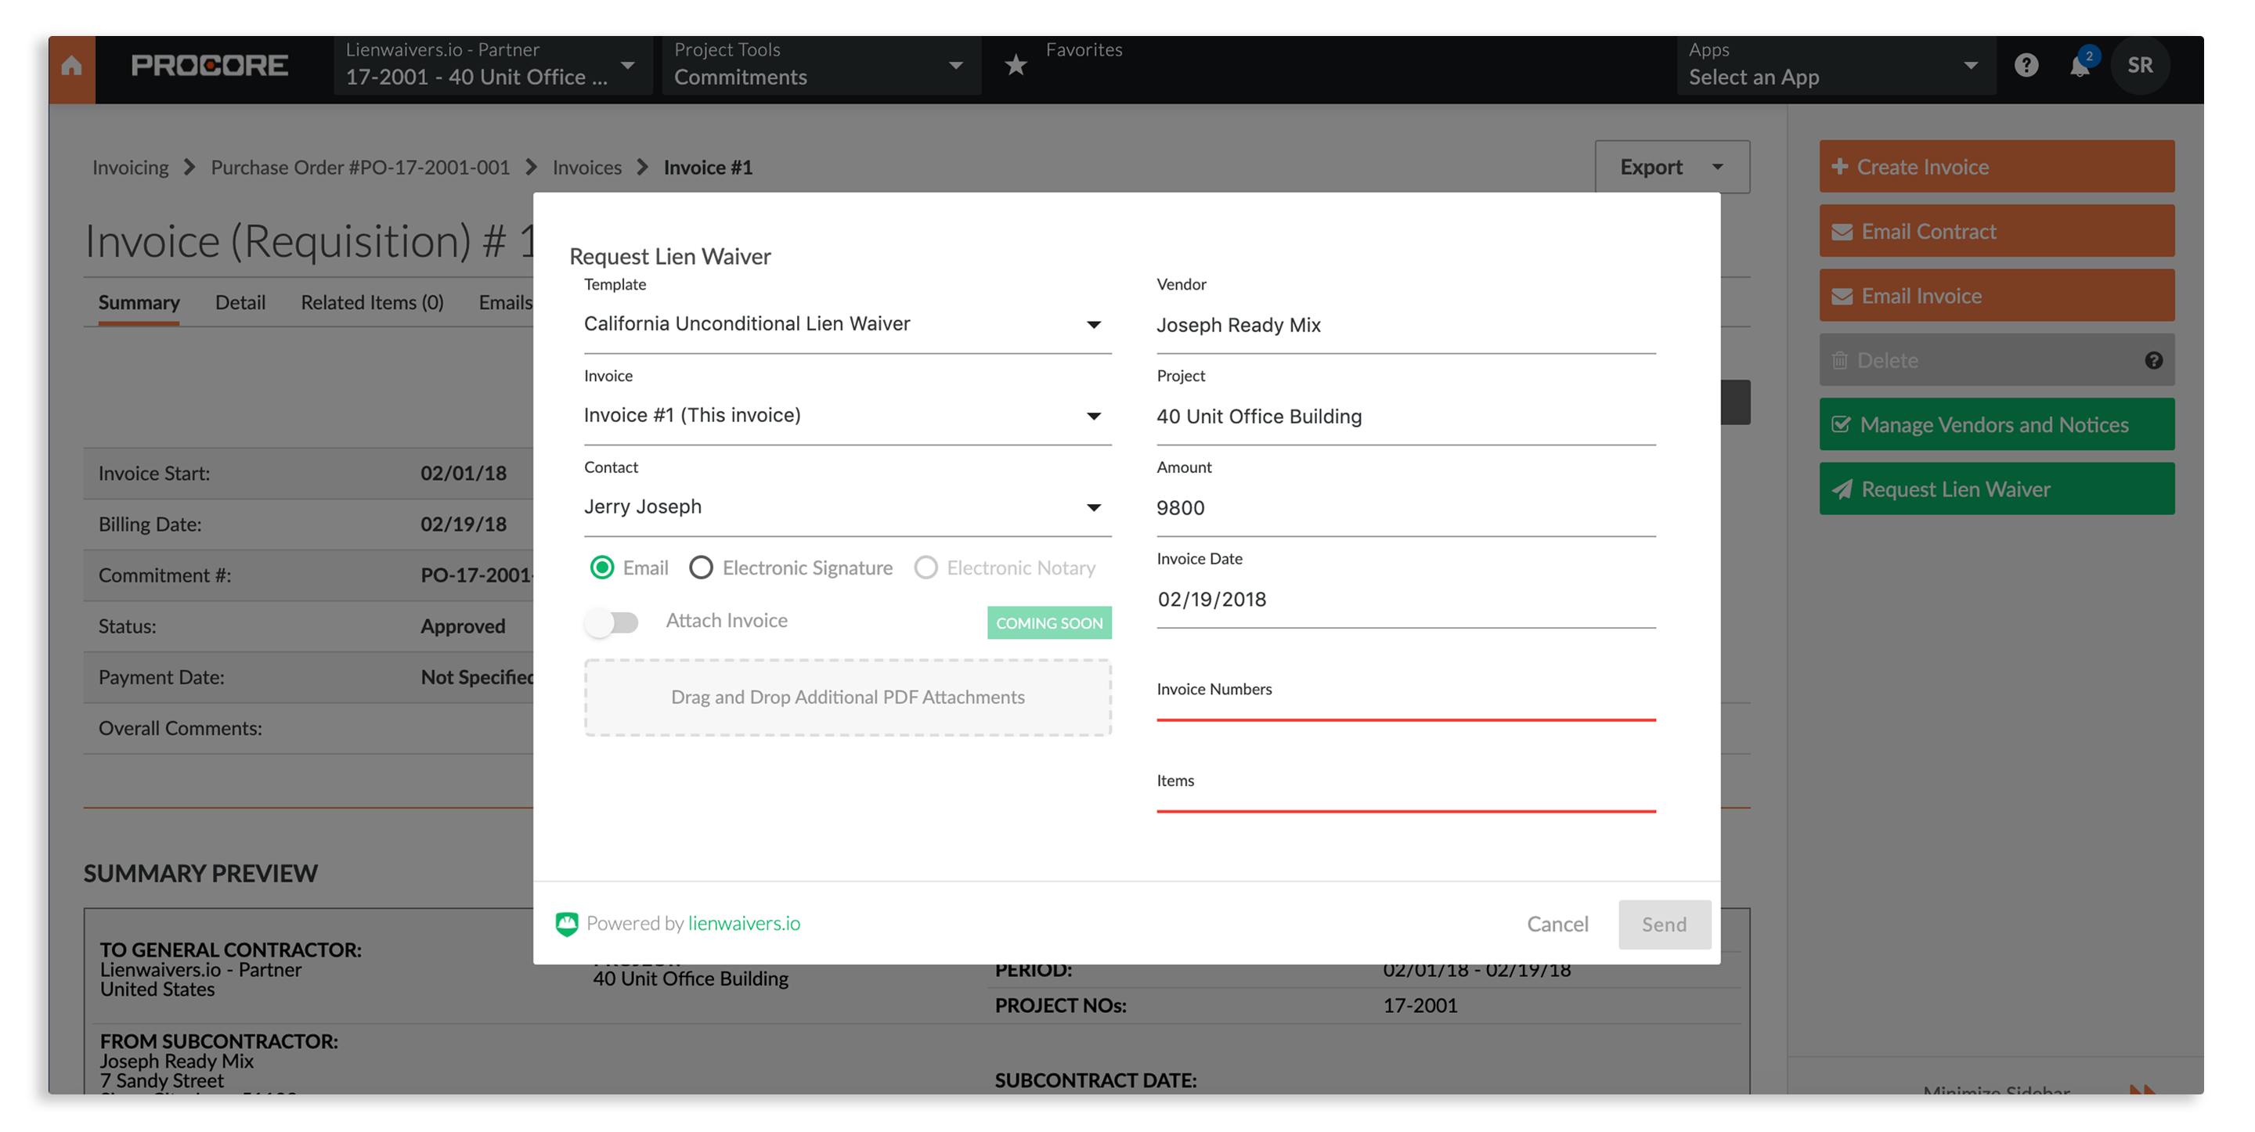2255x1132 pixels.
Task: Click the Minimize Sidebar arrows
Action: 2142,1089
